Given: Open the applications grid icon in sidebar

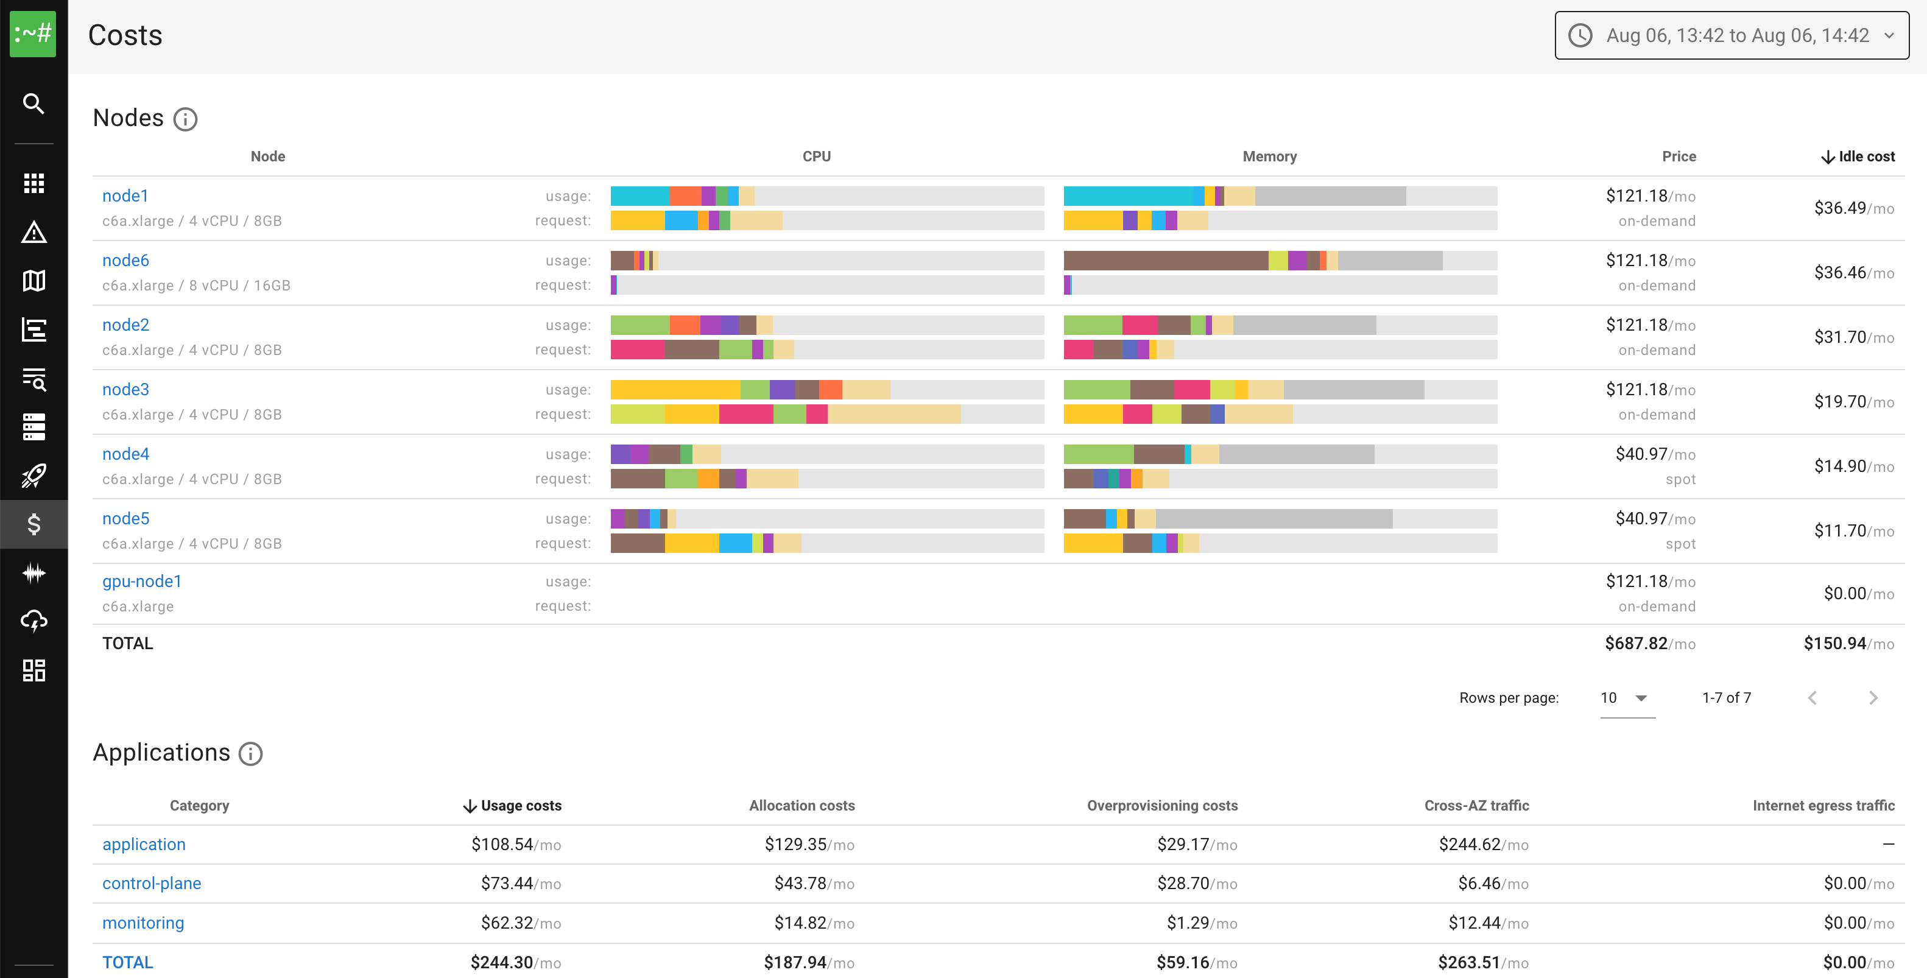Looking at the screenshot, I should point(33,183).
